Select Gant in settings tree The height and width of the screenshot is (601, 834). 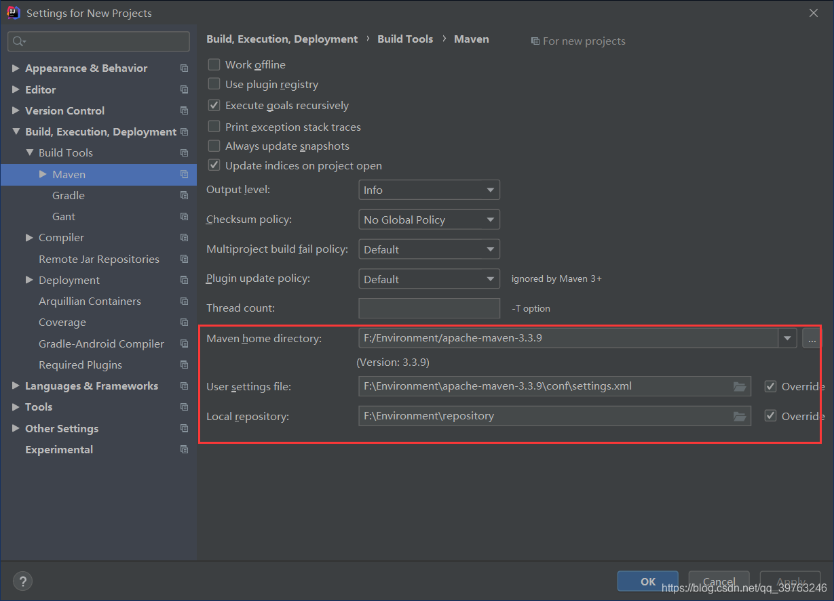pos(64,217)
